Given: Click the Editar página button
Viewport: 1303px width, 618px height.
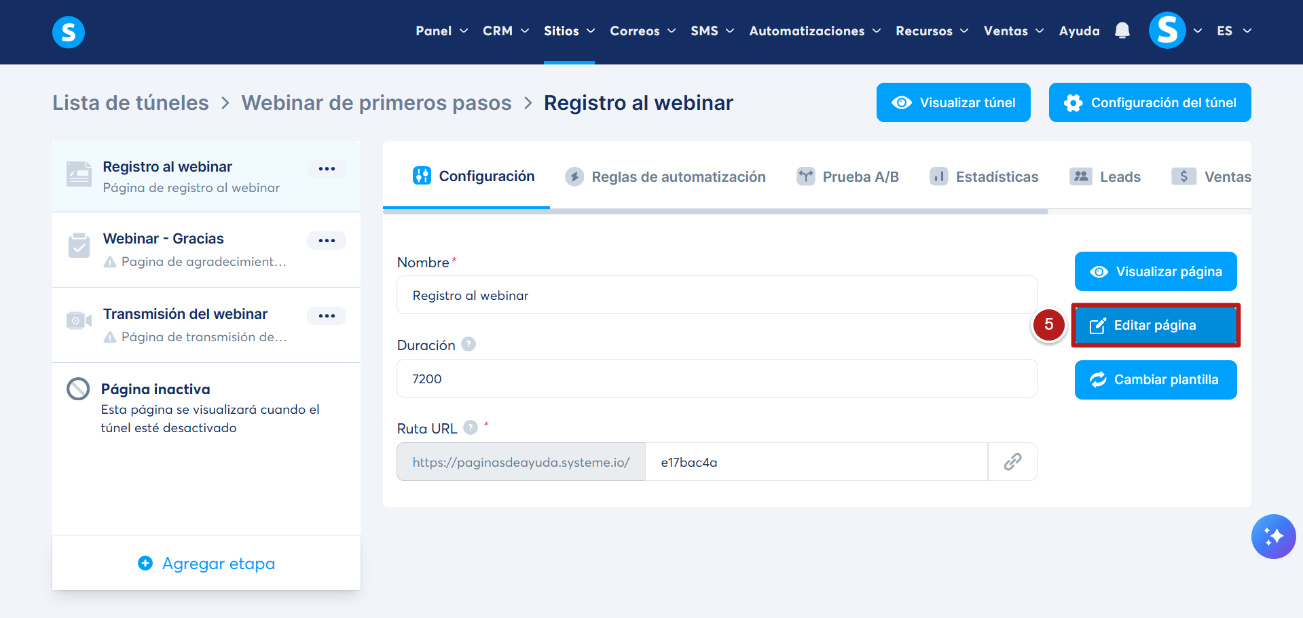Looking at the screenshot, I should (x=1156, y=325).
